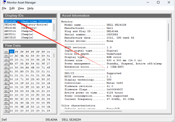Select DEL424A Real-time 0x0100 entry
This screenshot has height=122, width=175.
point(28,21)
